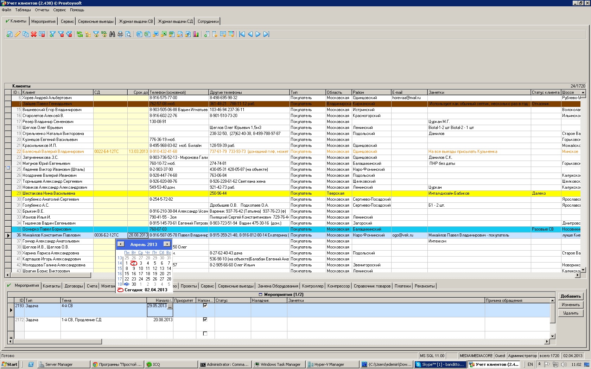Click the green arrows refresh data icon
The image size is (591, 369).
click(x=80, y=34)
